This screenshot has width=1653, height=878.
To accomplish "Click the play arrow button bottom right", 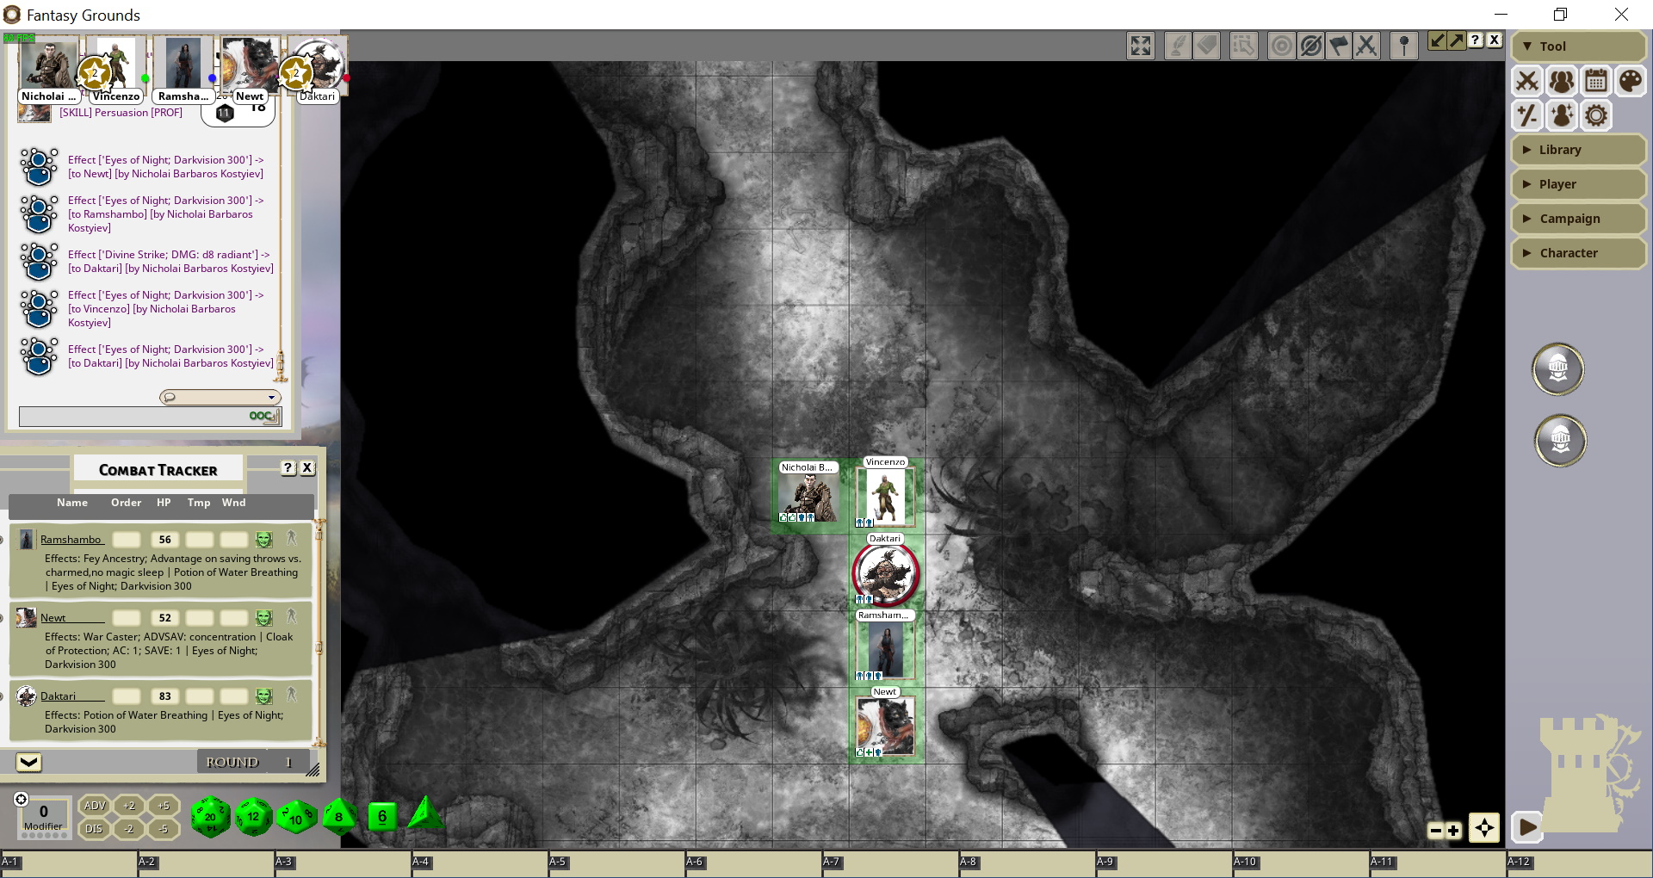I will pyautogui.click(x=1528, y=828).
